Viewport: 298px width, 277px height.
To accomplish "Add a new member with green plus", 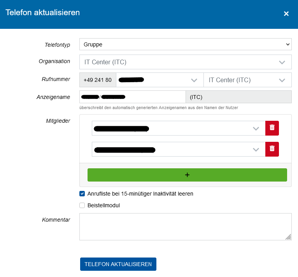I will [187, 175].
